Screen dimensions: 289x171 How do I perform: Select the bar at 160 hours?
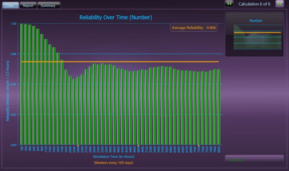pos(22,84)
